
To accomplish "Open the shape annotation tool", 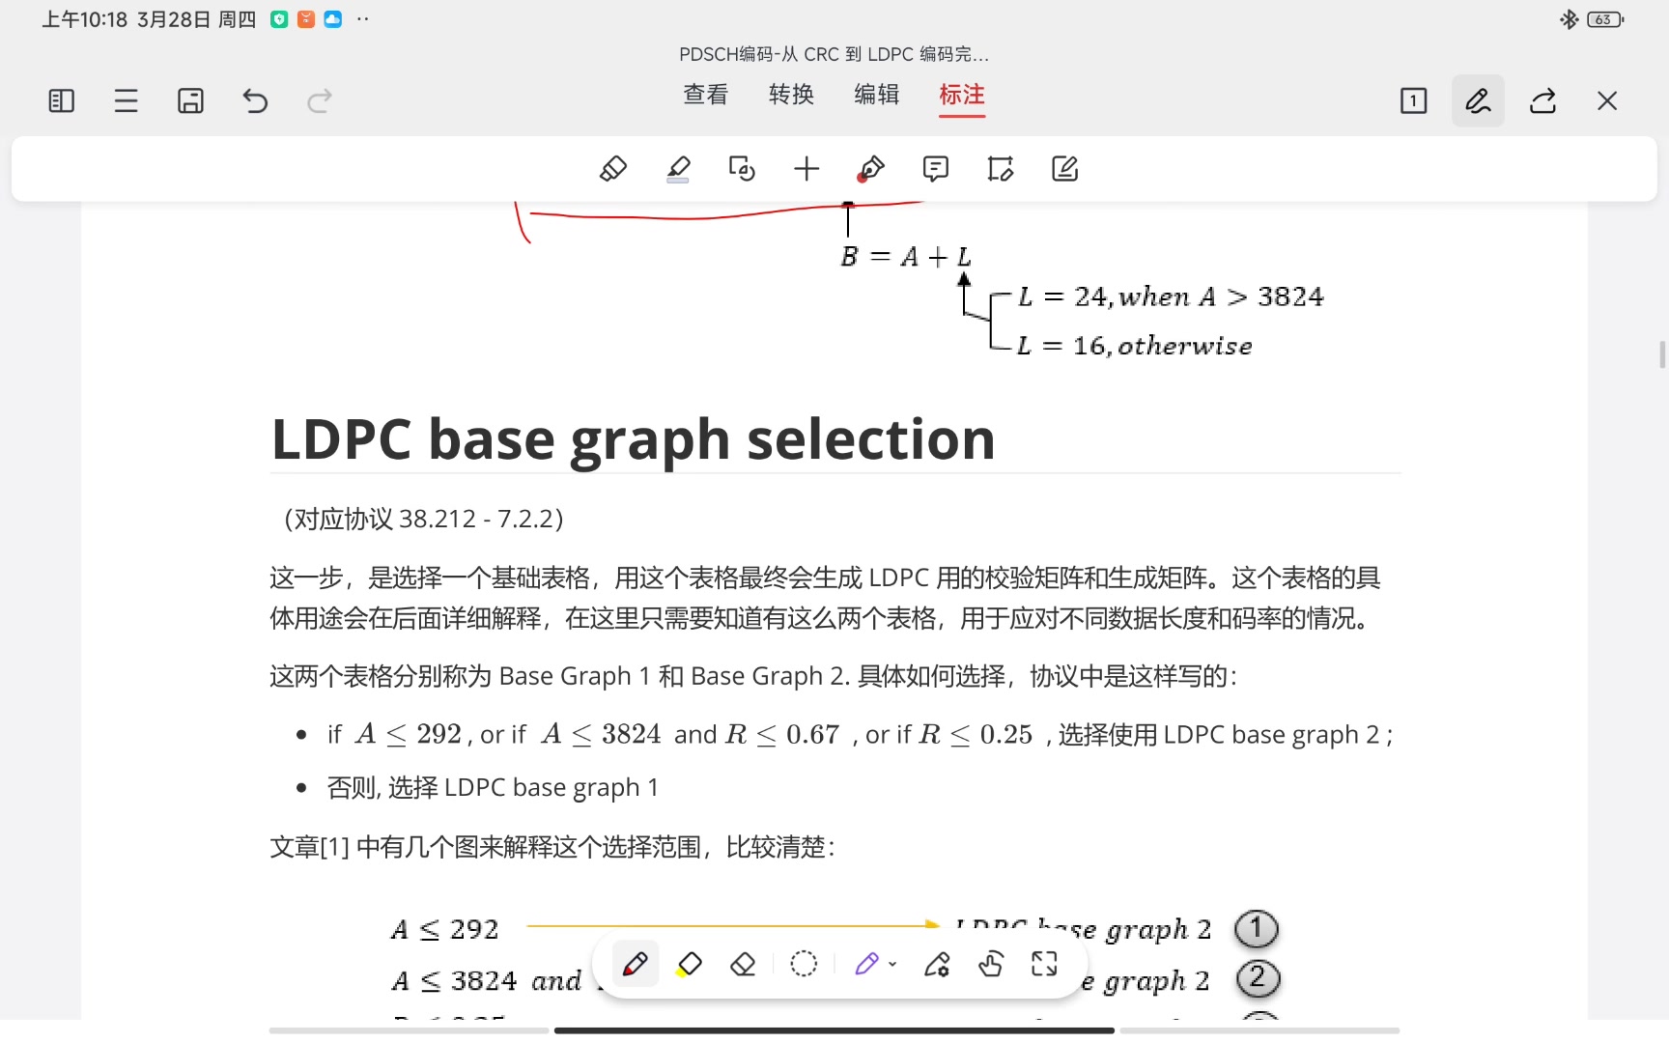I will tap(742, 169).
